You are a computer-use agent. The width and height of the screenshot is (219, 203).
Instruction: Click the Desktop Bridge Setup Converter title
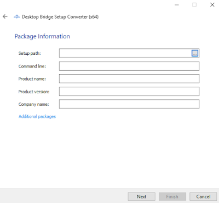click(x=60, y=17)
